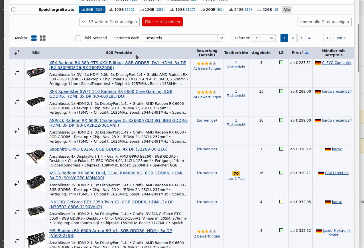Click vor » next page button
This screenshot has width=364, height=248.
341,38
